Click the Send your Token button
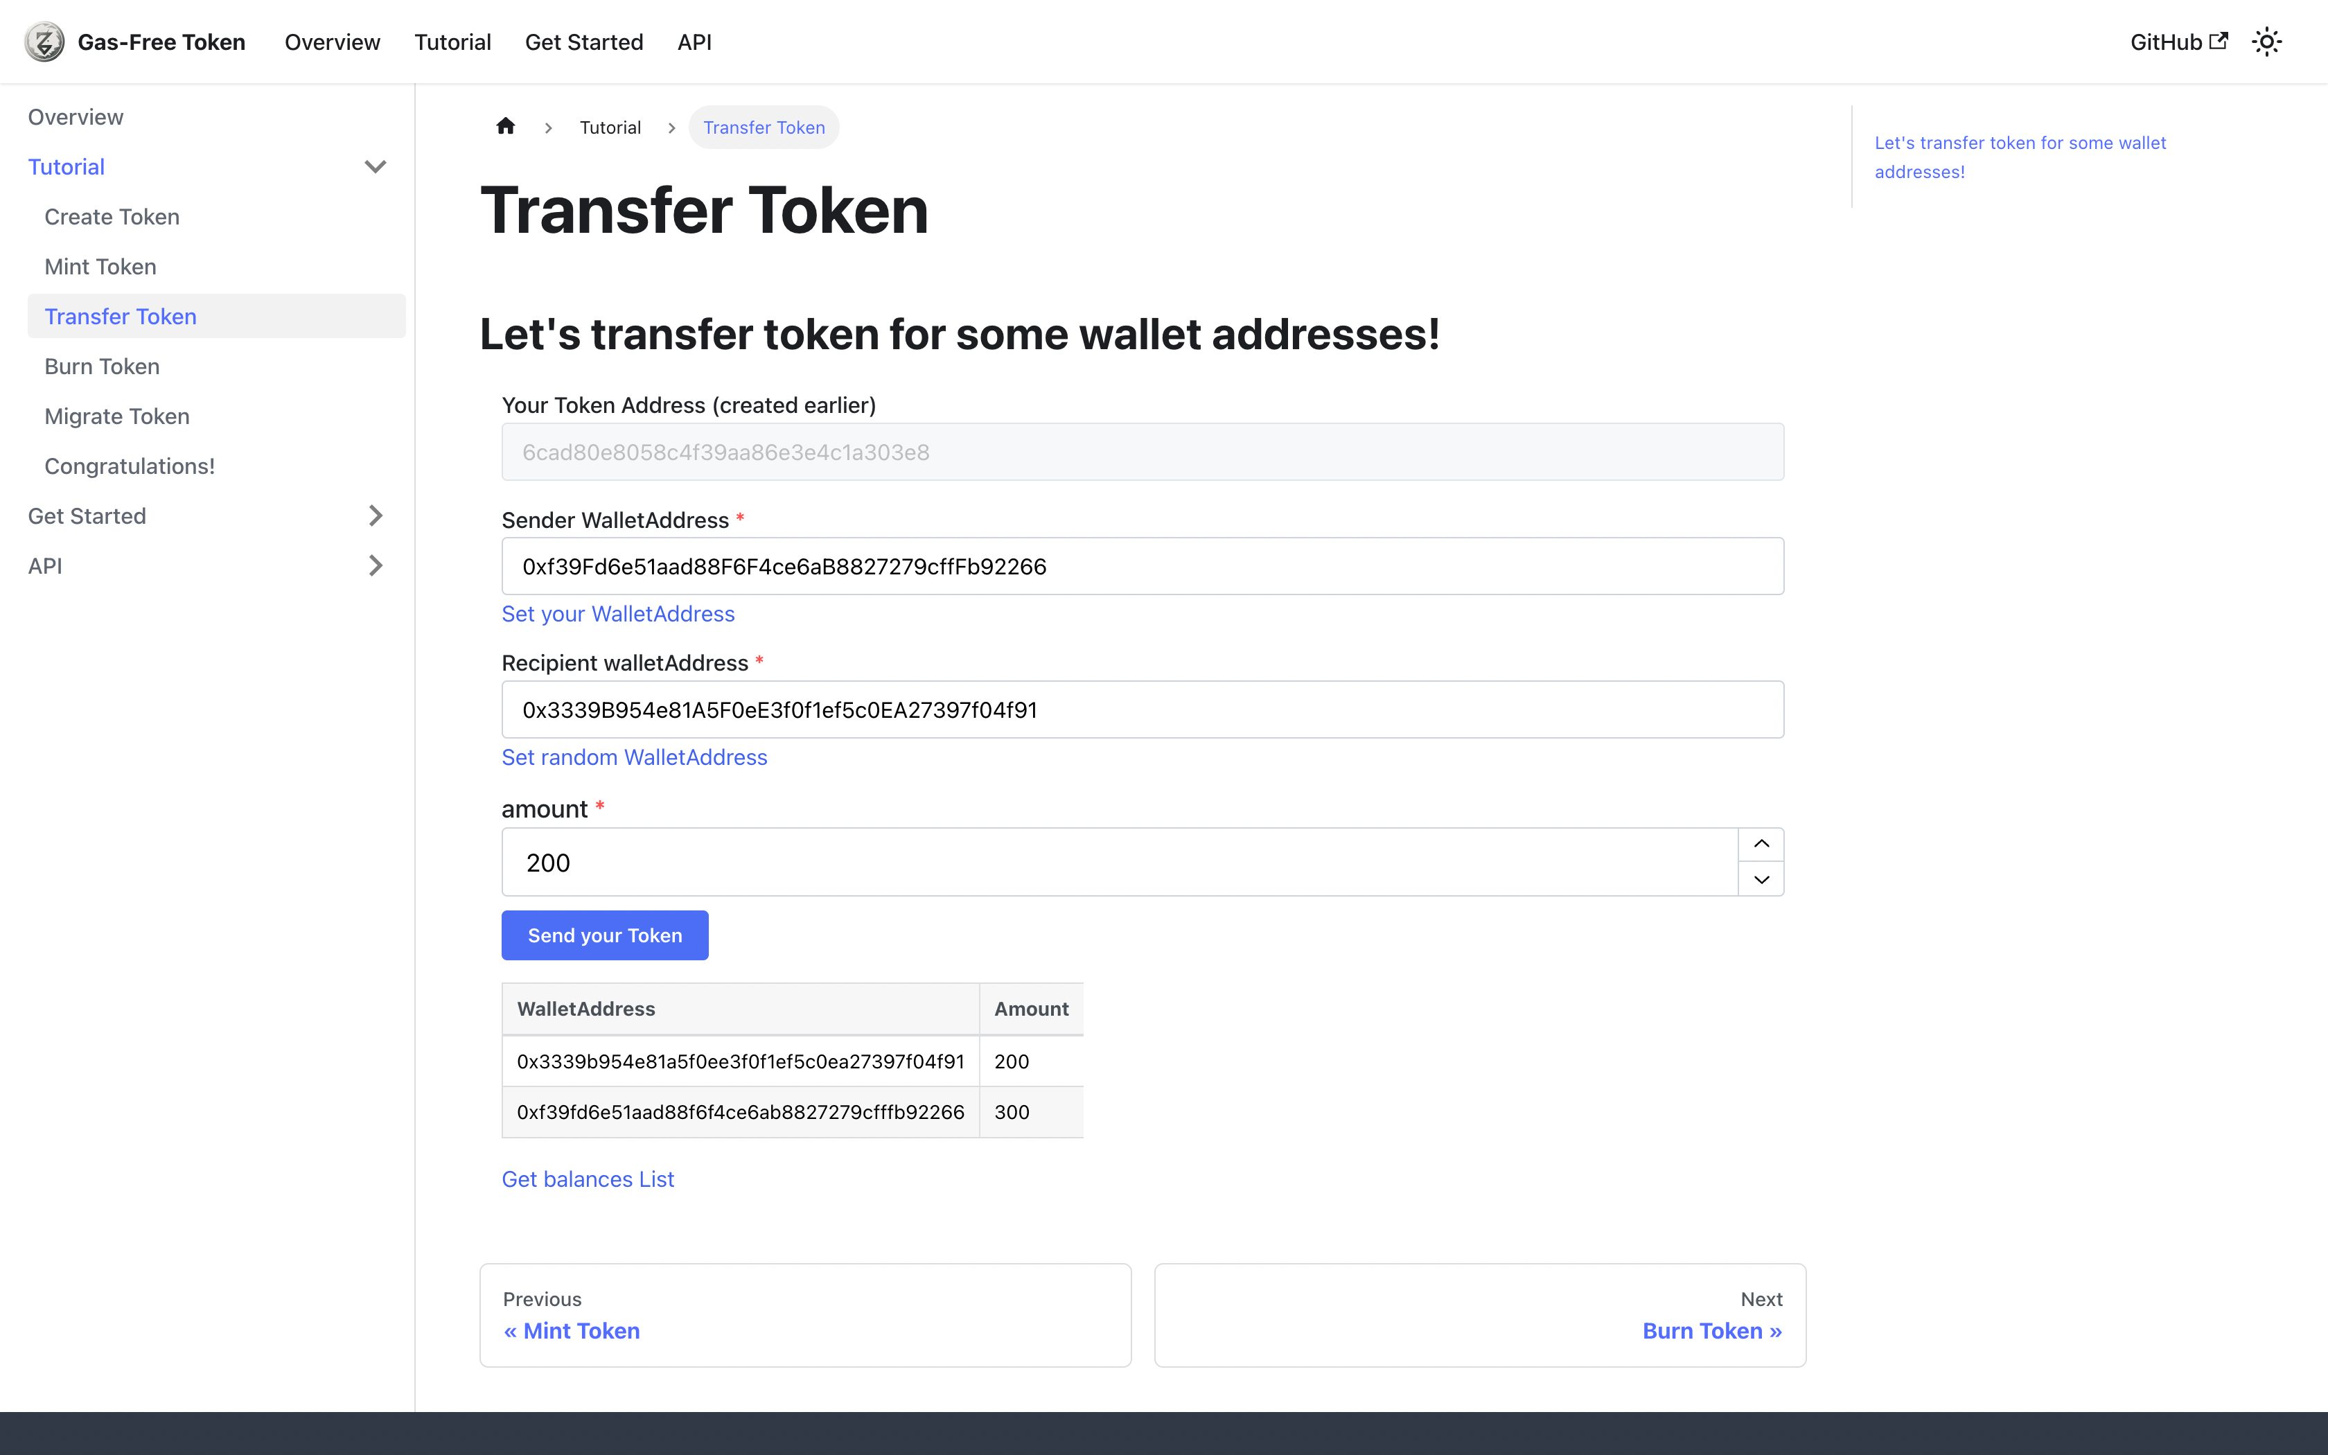Screen dimensions: 2328x1455 [x=603, y=935]
